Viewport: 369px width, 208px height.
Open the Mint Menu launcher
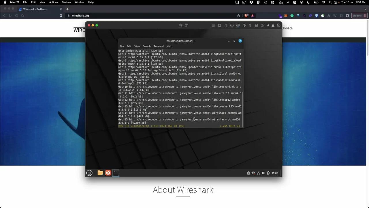[89, 173]
